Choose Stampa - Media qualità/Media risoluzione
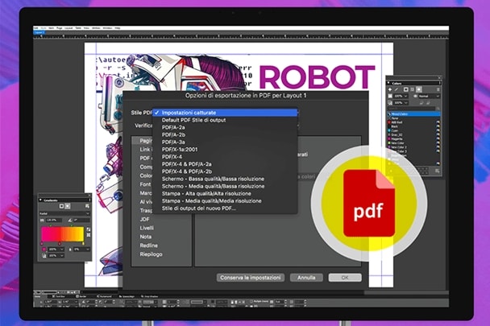Screen dimensions: 490x326 (226, 200)
